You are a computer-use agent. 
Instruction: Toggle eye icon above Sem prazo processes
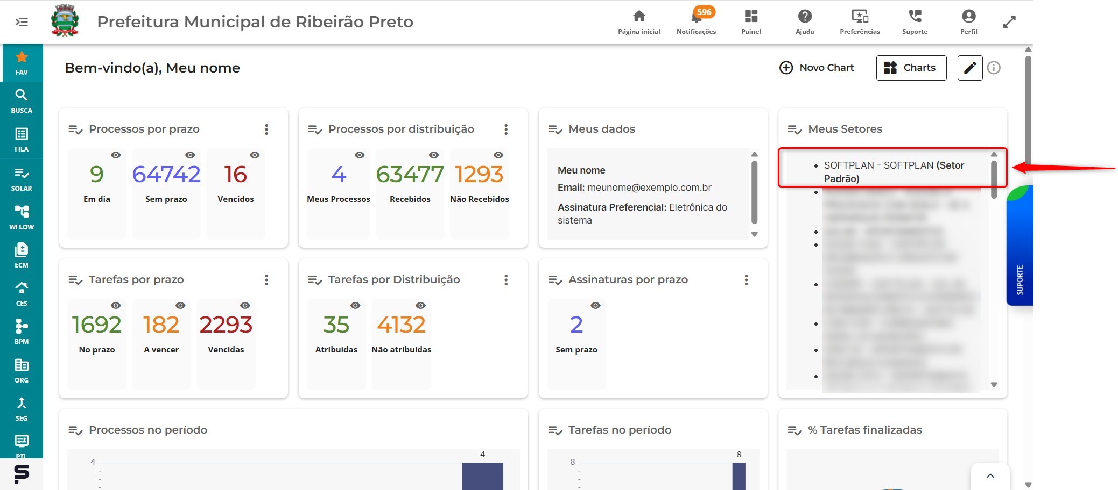click(x=190, y=155)
